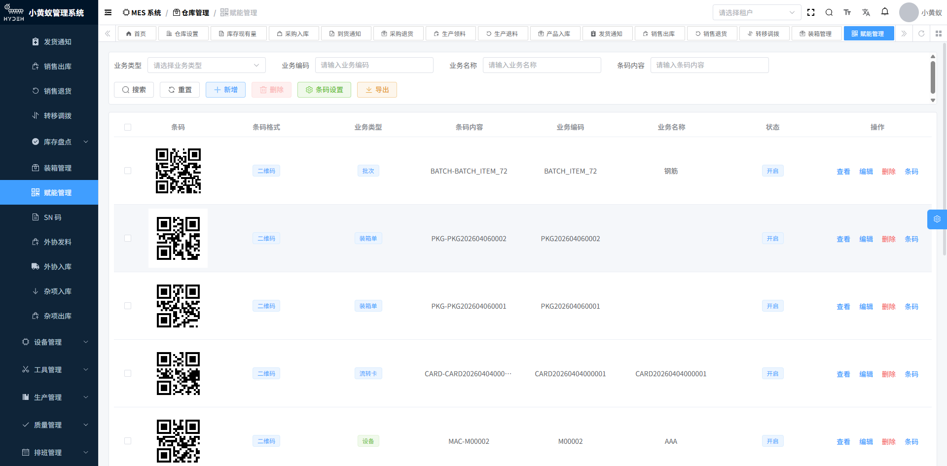947x466 pixels.
Task: Delete the PKG202604060001 row
Action: (888, 306)
